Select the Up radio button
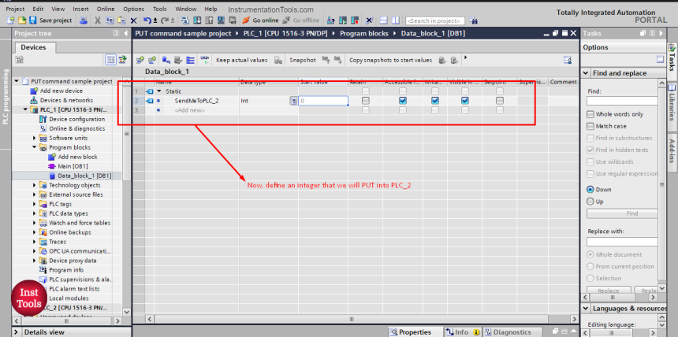Image resolution: width=678 pixels, height=337 pixels. (x=590, y=202)
